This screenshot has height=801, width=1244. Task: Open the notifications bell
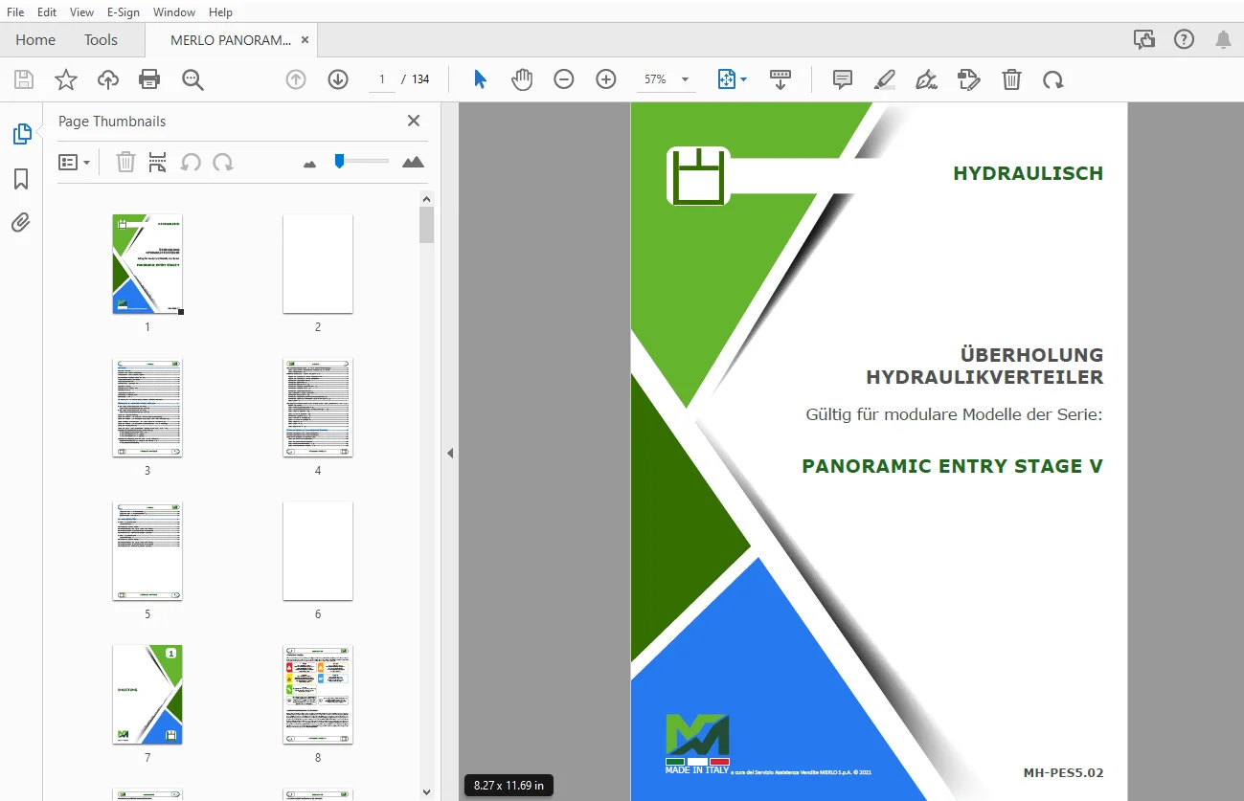pyautogui.click(x=1223, y=39)
